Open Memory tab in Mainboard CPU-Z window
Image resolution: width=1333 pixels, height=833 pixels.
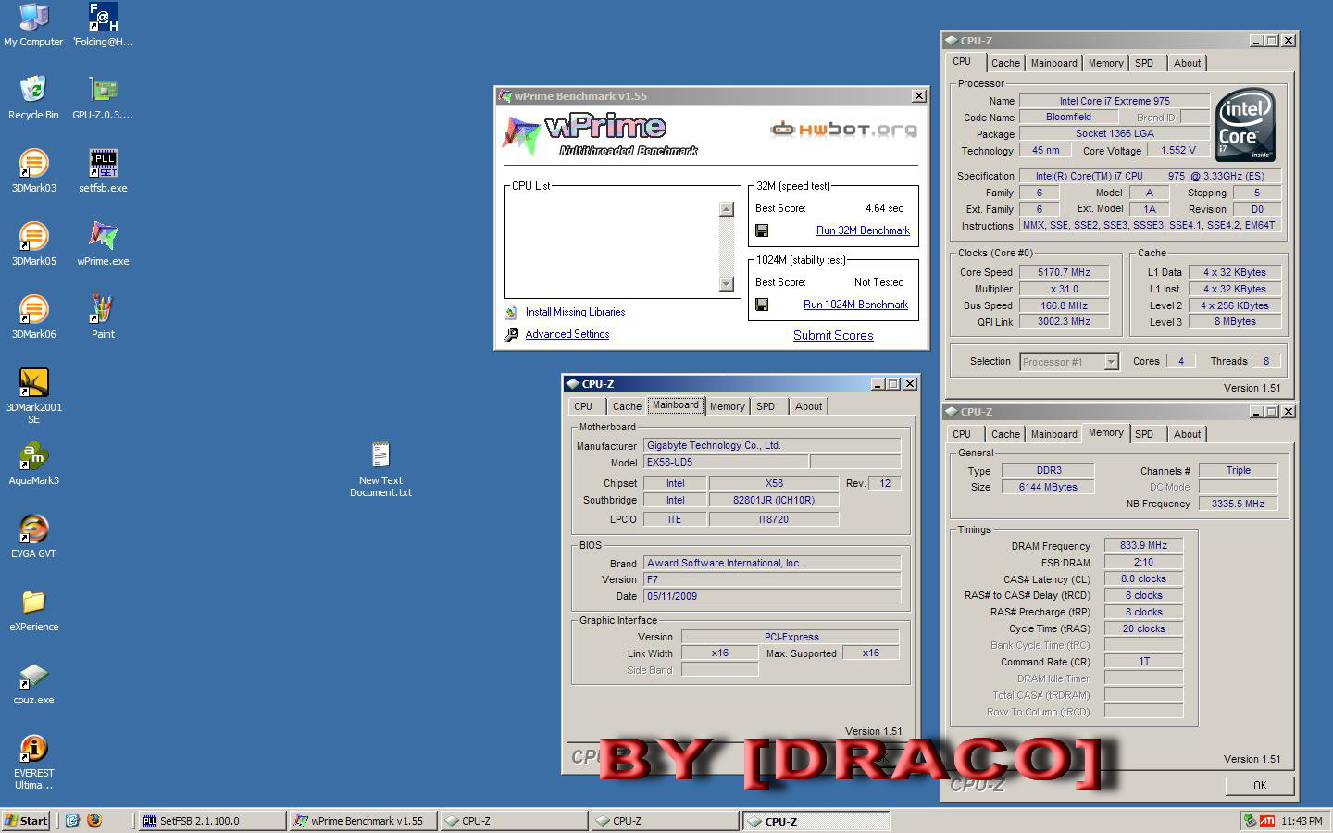click(727, 406)
